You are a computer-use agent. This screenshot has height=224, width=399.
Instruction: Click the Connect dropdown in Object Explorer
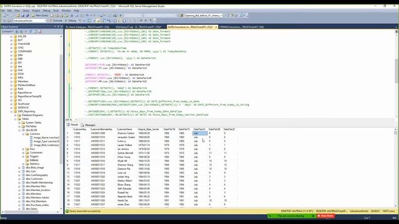click(x=7, y=32)
